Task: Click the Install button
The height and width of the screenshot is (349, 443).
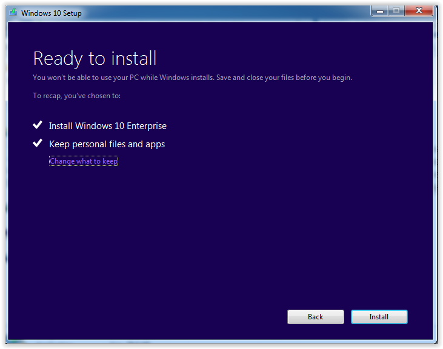Action: coord(379,316)
